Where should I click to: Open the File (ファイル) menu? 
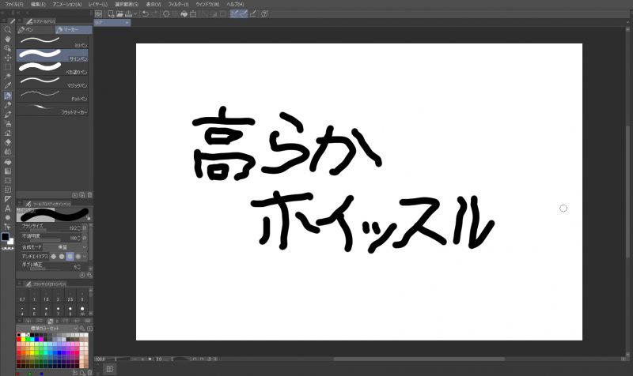tap(13, 4)
